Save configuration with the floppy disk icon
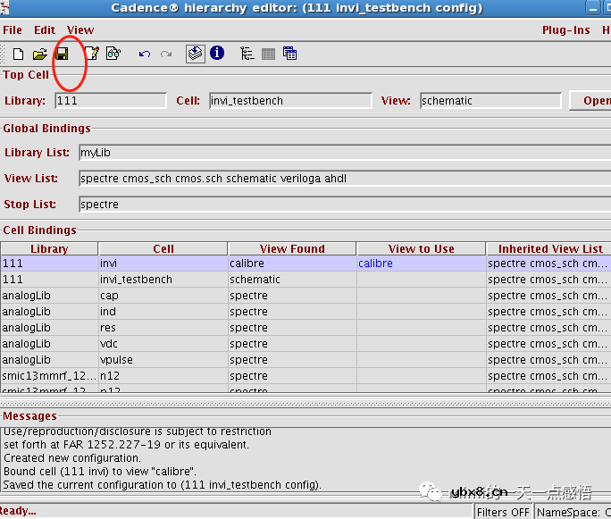This screenshot has height=519, width=611. click(62, 54)
